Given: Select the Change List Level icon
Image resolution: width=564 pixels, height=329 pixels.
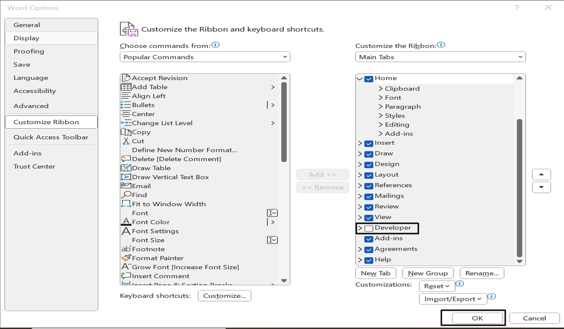Looking at the screenshot, I should 126,123.
